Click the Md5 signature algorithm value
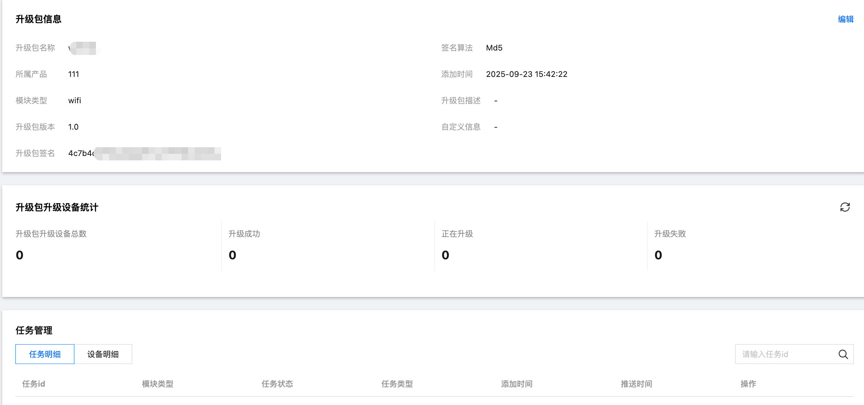The image size is (864, 405). pyautogui.click(x=494, y=48)
